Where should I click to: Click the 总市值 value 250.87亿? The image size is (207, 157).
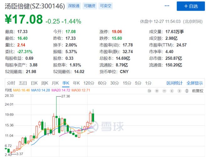[174, 58]
